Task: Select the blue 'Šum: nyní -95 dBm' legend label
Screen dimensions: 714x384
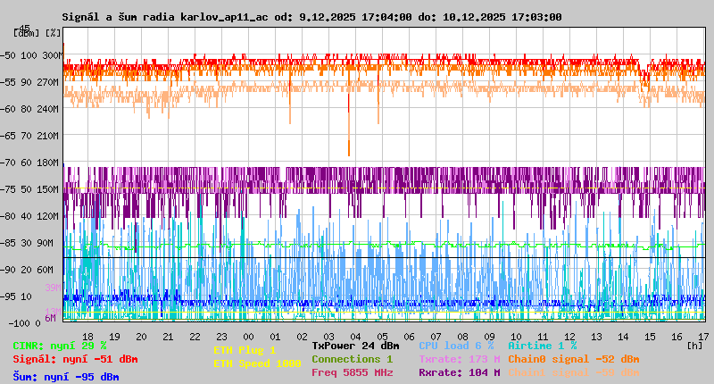Action: pos(65,377)
